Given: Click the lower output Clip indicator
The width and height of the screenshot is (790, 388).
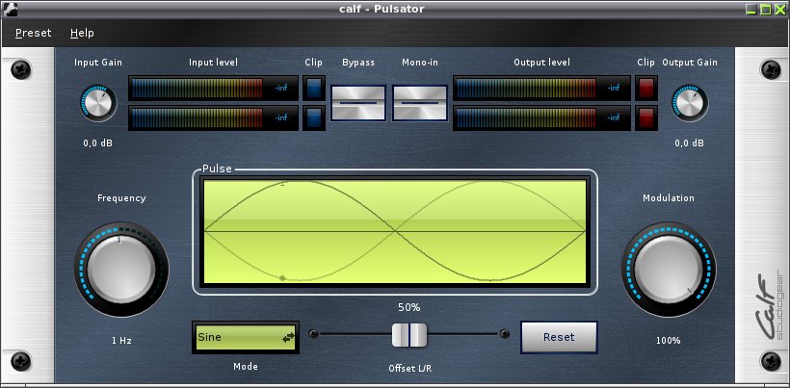Looking at the screenshot, I should pyautogui.click(x=646, y=117).
